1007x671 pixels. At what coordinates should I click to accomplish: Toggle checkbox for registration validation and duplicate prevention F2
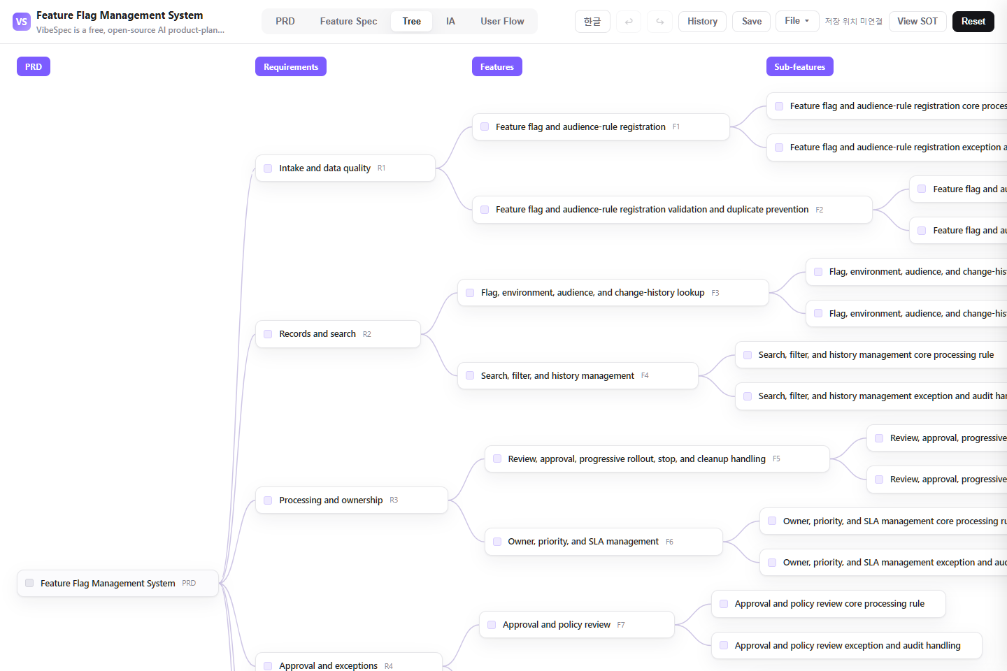coord(485,210)
